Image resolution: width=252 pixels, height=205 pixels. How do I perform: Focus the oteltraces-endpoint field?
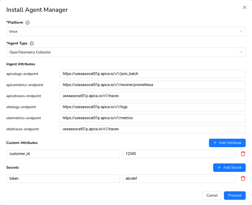(152, 129)
